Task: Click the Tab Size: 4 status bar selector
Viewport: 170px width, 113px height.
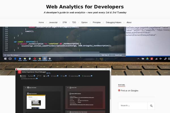Action: point(105,55)
